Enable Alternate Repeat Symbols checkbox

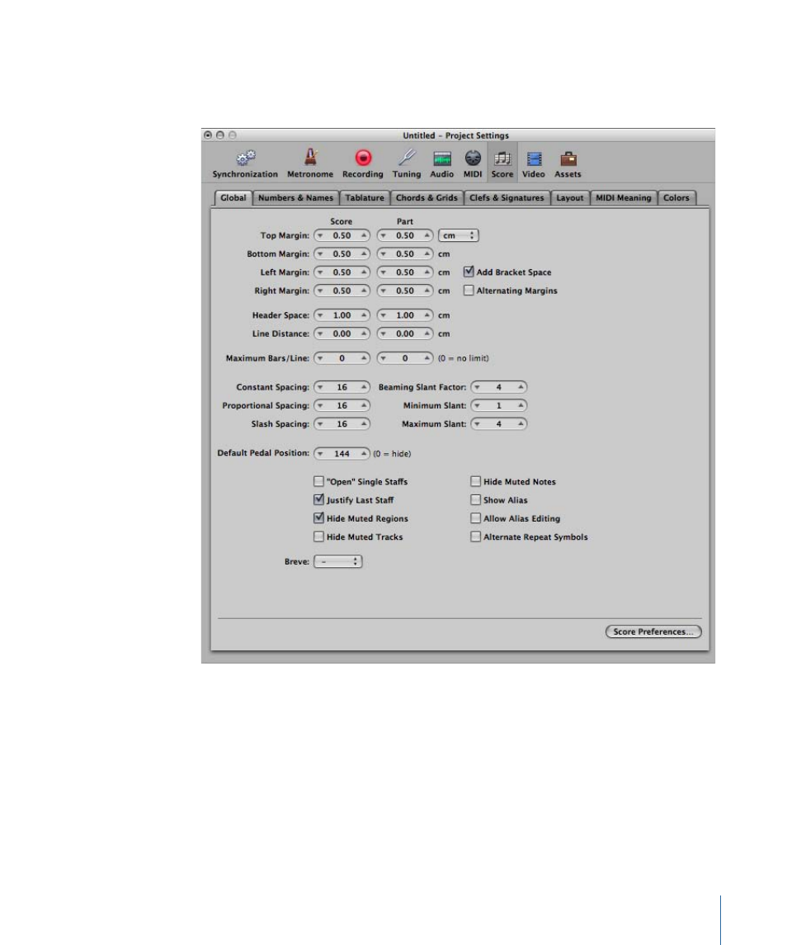coord(475,536)
